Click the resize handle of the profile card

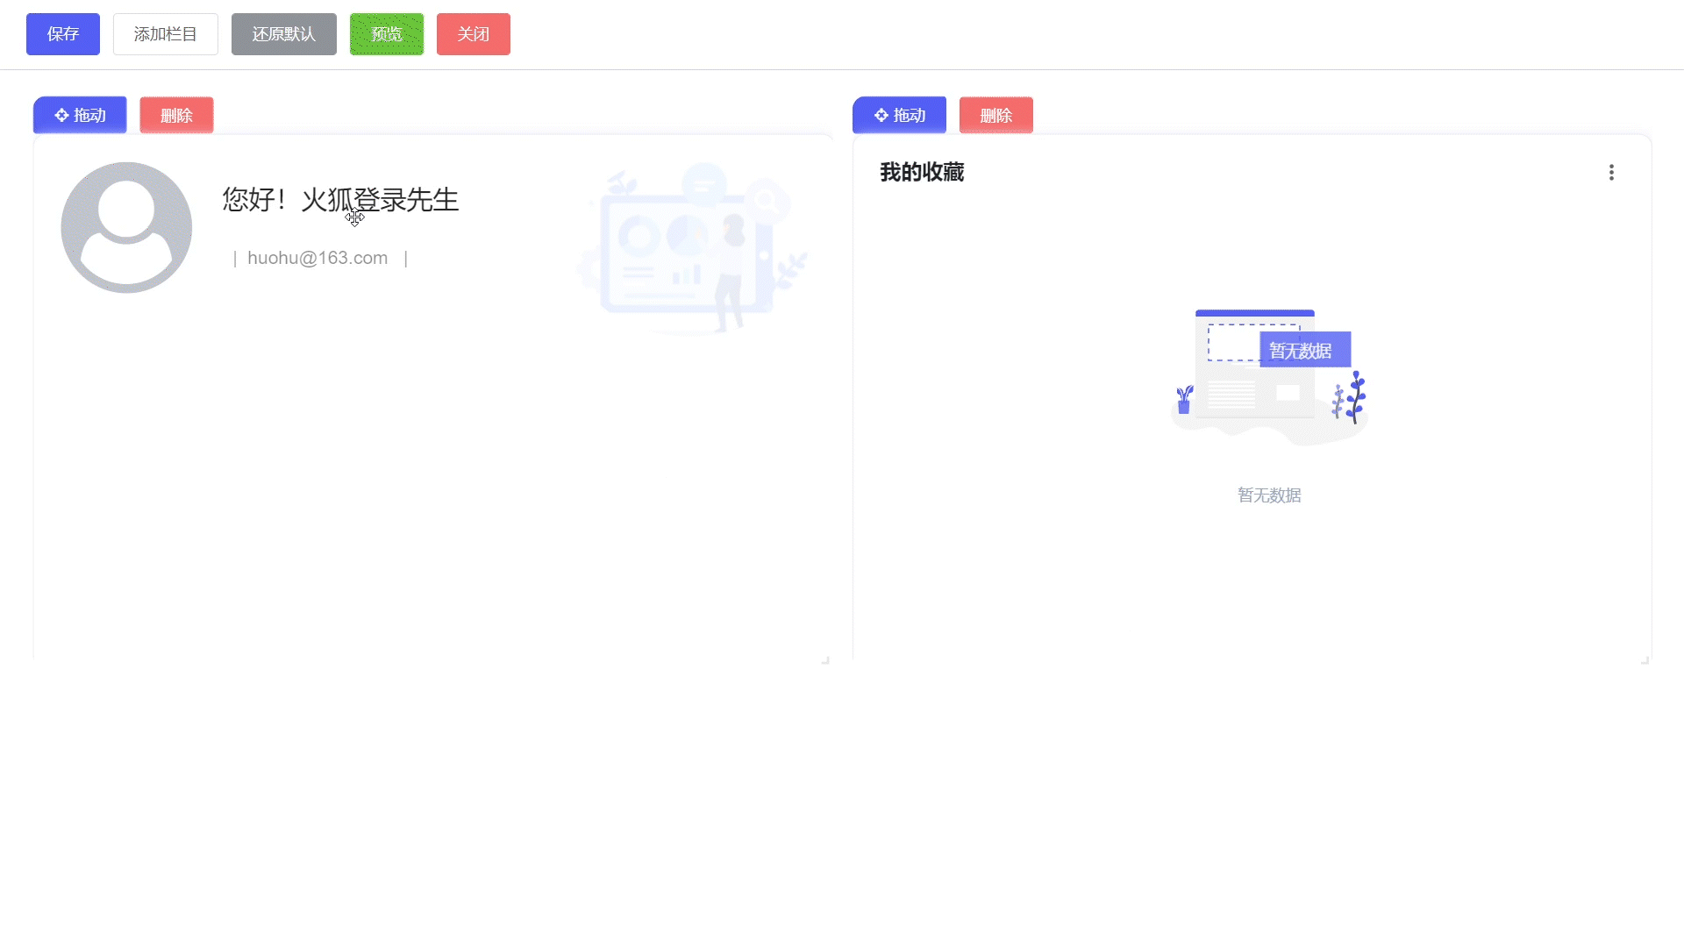click(825, 659)
